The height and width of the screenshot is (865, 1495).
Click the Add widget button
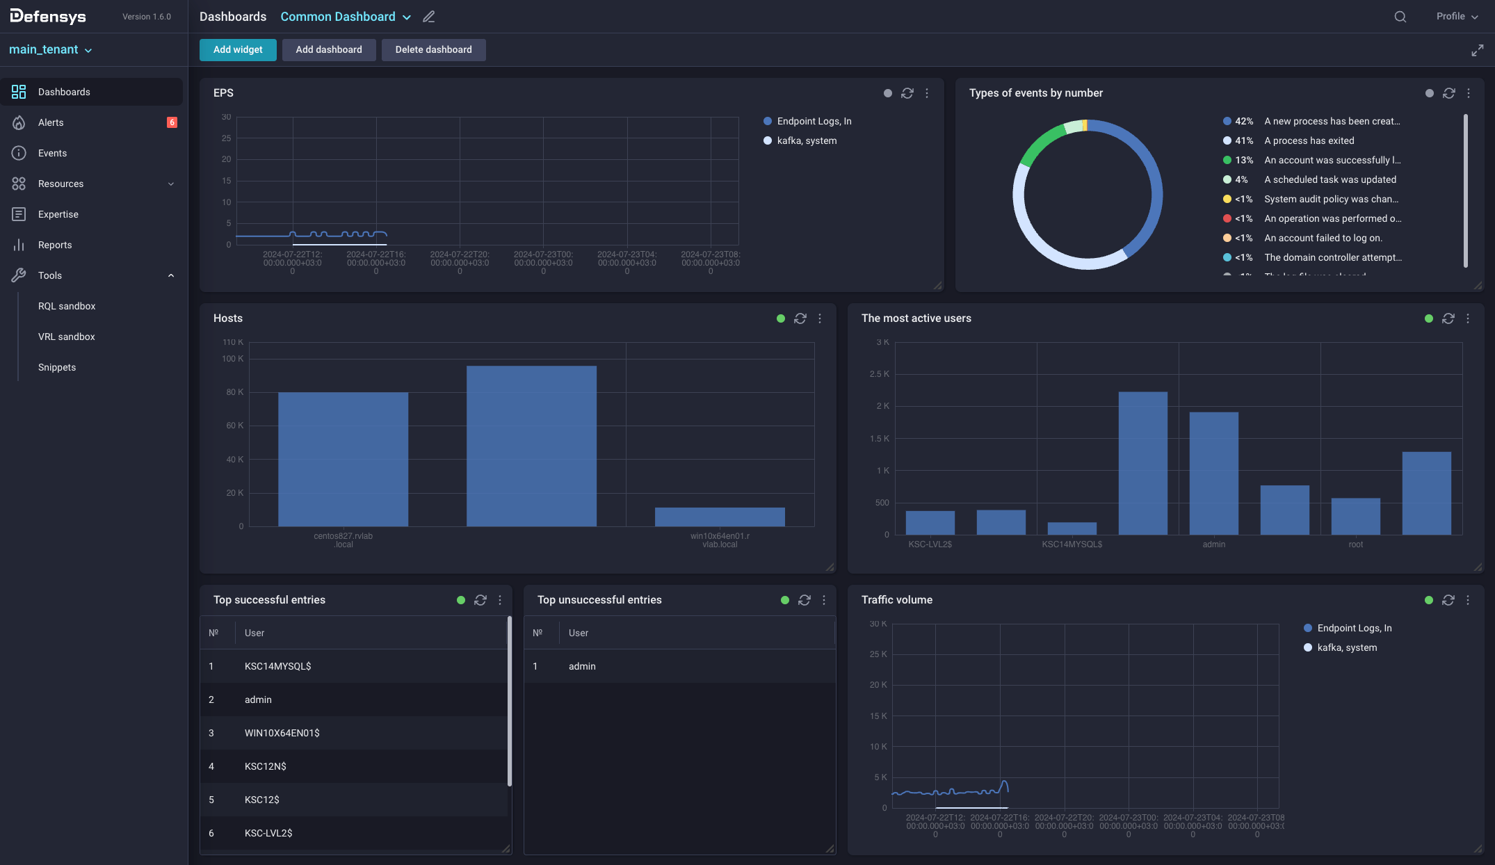[x=238, y=50]
